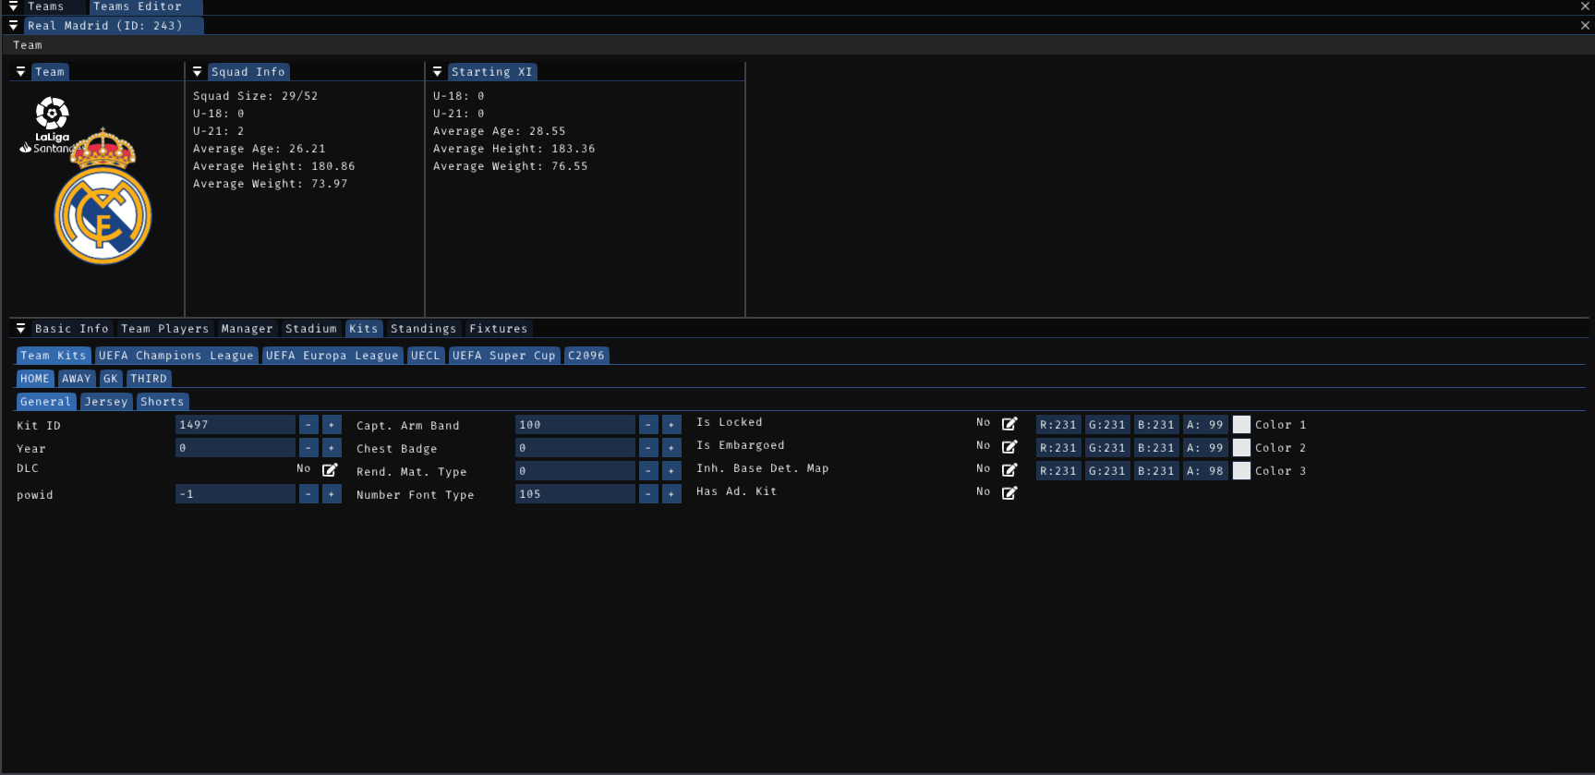Switch to the Basic Info tab
Viewport: 1595px width, 775px height.
click(72, 329)
